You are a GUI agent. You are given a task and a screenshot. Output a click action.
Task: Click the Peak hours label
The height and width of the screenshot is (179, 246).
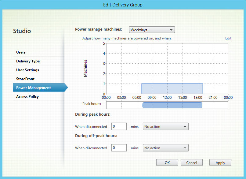coord(92,104)
